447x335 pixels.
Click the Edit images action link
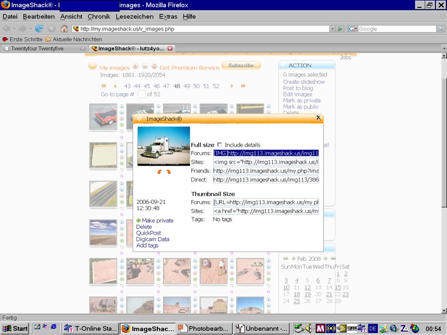pyautogui.click(x=298, y=94)
